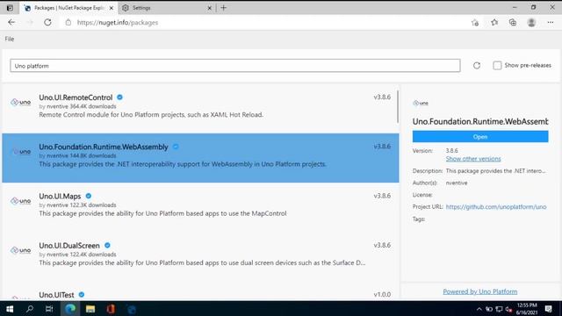Switch to the Packages NuGet Package Explorer tab
This screenshot has width=562, height=316.
(x=68, y=8)
